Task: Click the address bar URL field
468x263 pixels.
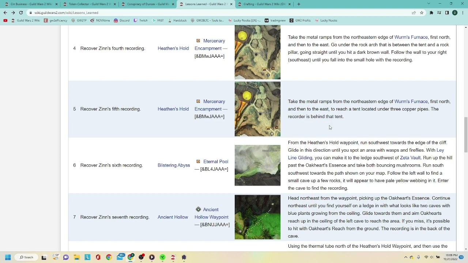Action: 219,13
